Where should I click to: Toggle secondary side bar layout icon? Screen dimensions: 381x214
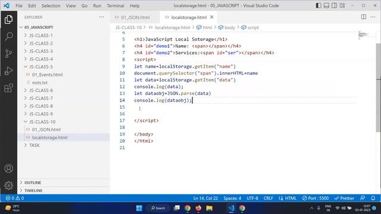(x=335, y=5)
